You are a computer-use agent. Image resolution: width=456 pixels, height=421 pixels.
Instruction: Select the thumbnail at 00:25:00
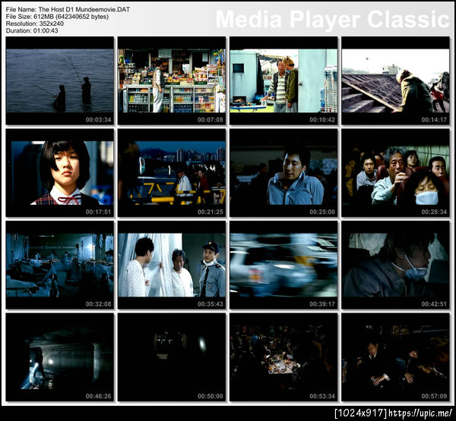[283, 173]
